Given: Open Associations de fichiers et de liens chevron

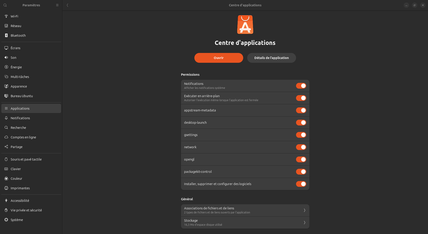Looking at the screenshot, I should [304, 210].
